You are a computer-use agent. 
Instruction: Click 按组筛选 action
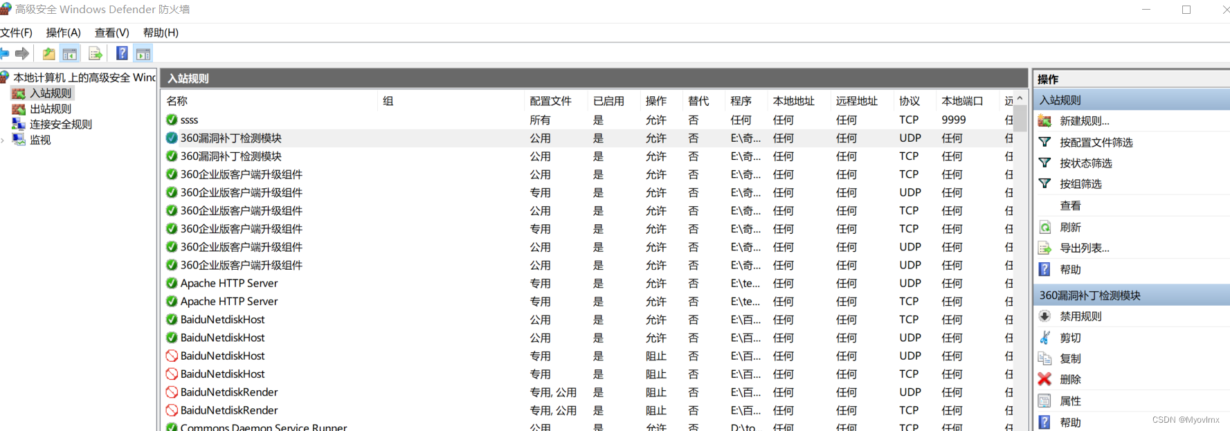[1080, 184]
